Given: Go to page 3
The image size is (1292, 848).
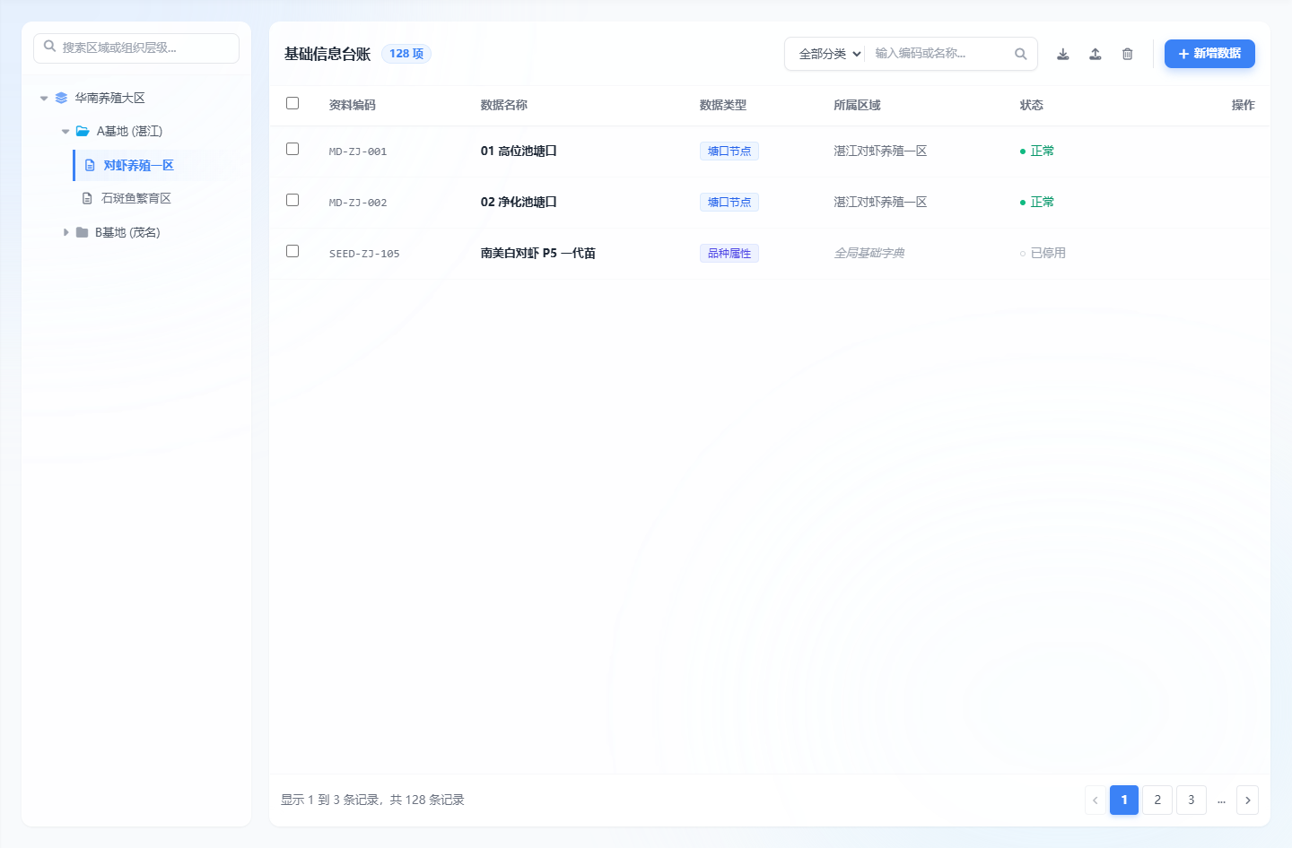Looking at the screenshot, I should pos(1192,800).
